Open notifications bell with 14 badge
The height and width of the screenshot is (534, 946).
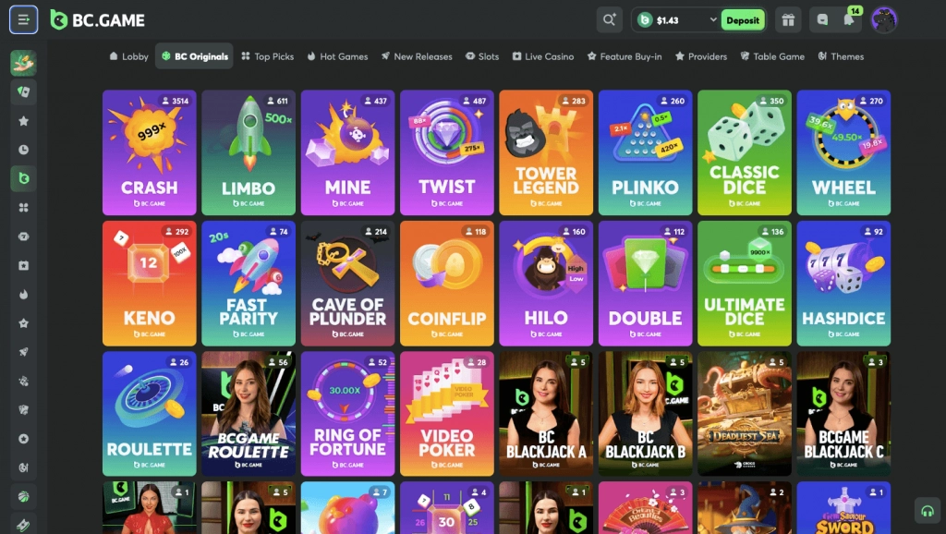coord(850,18)
